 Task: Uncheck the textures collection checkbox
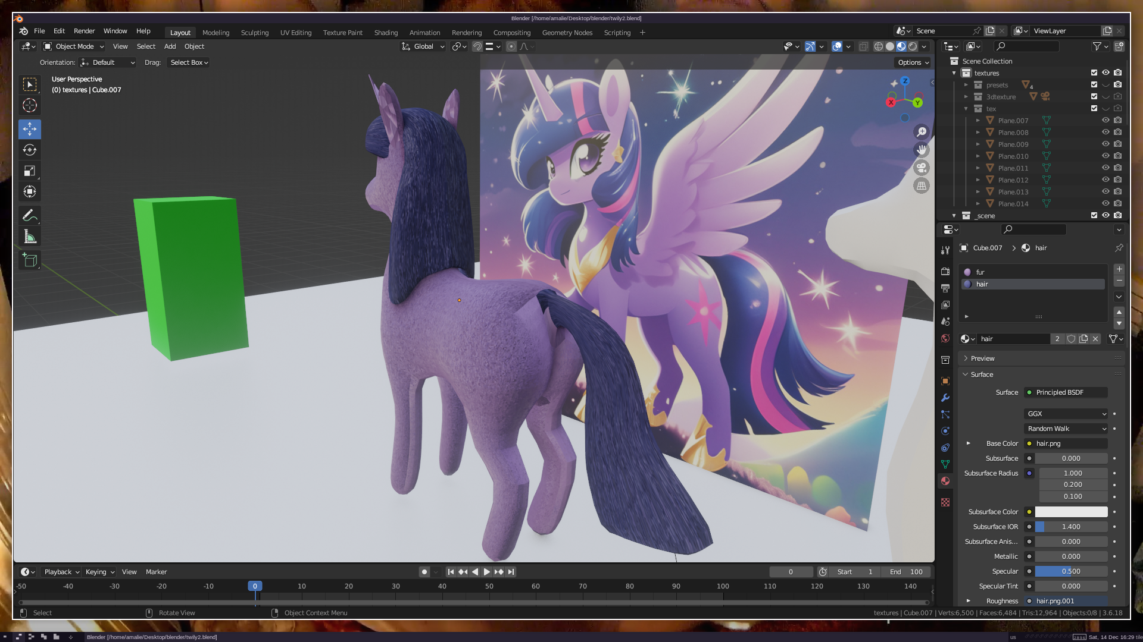(x=1094, y=73)
